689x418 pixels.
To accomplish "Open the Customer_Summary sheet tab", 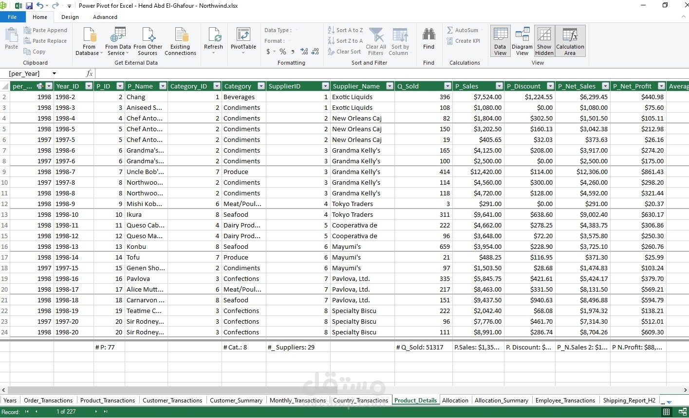I will point(236,401).
